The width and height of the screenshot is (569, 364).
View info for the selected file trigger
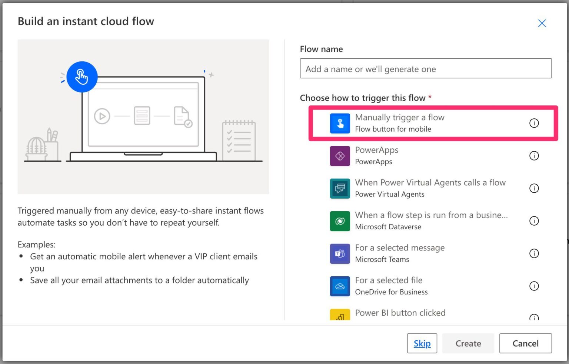tap(534, 286)
